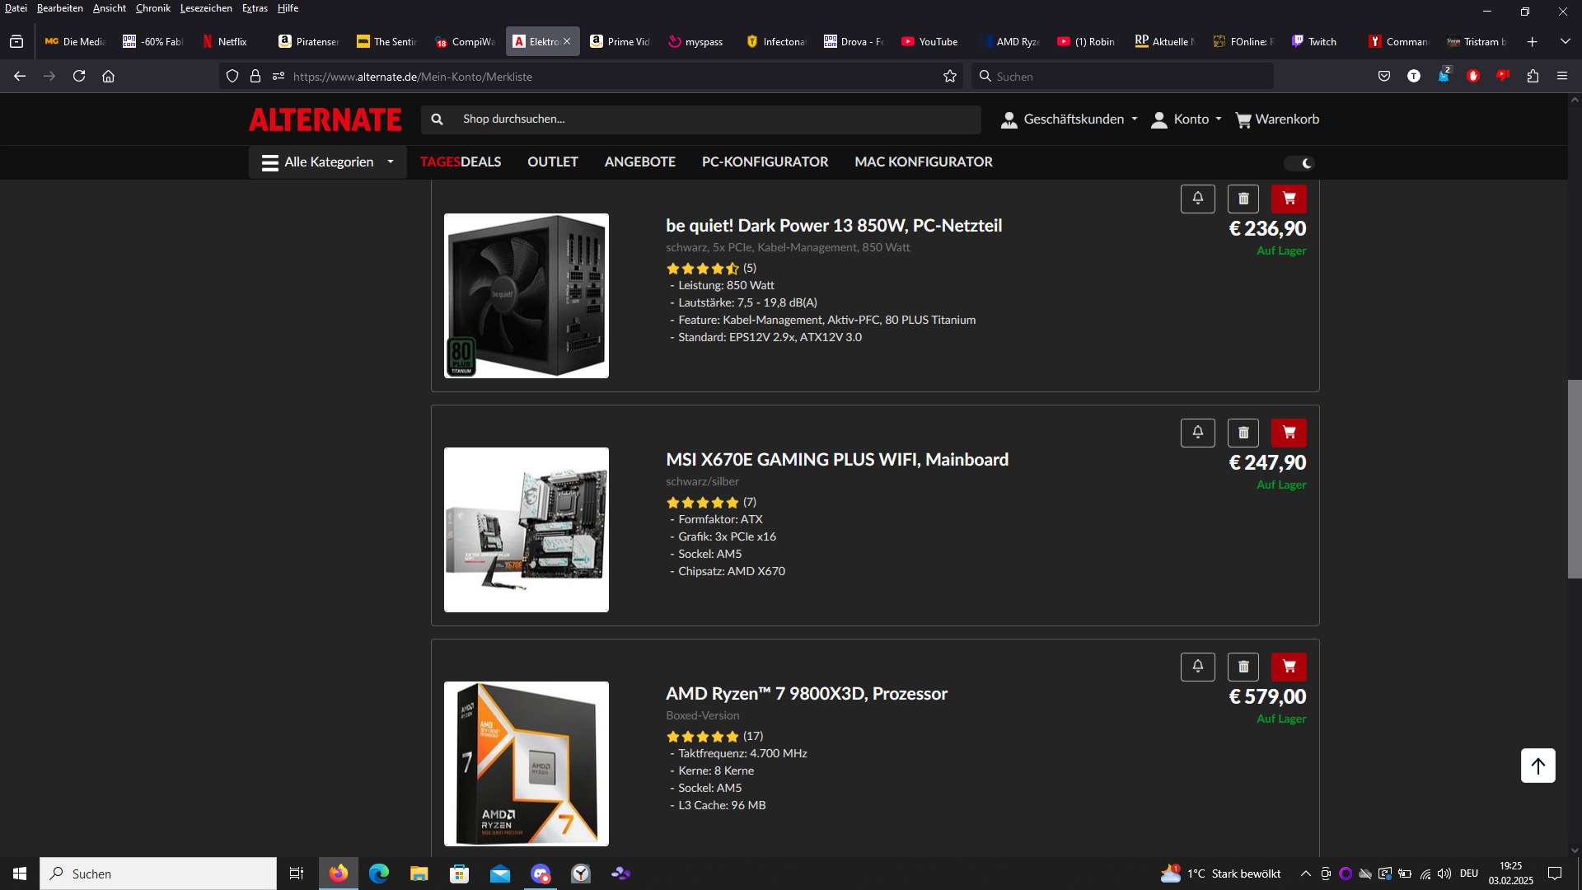
Task: Toggle the dark mode switch
Action: pyautogui.click(x=1299, y=163)
